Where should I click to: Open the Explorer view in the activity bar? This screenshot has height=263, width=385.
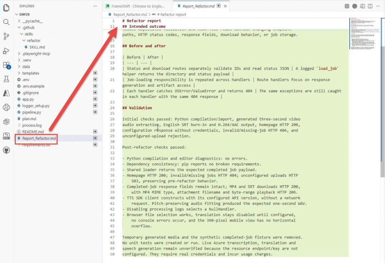[6, 8]
